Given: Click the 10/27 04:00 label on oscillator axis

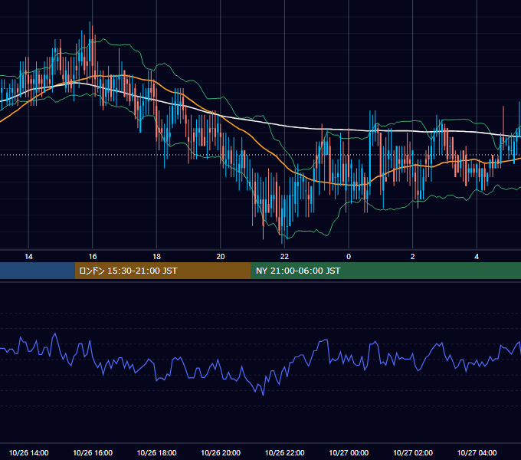Looking at the screenshot, I should (477, 452).
